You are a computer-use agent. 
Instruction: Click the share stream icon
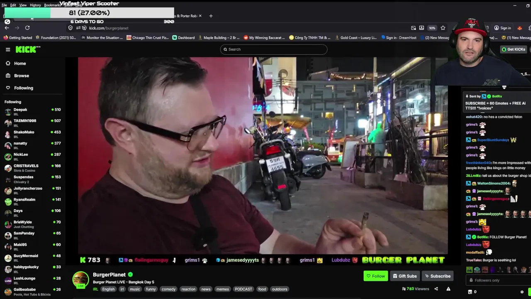(x=436, y=289)
